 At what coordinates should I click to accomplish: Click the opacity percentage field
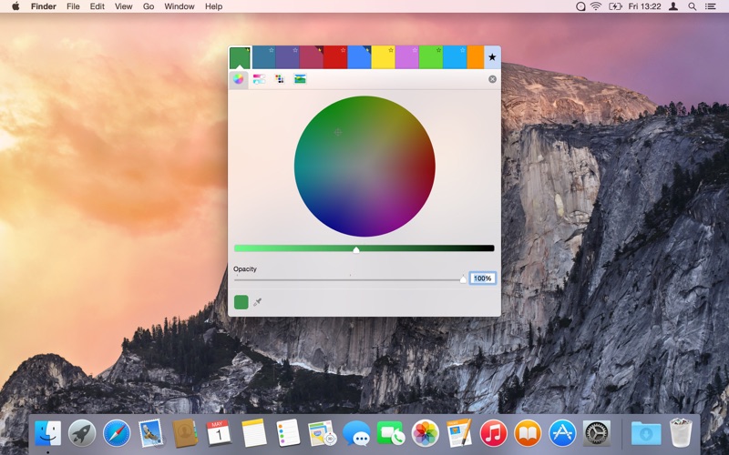(x=482, y=278)
